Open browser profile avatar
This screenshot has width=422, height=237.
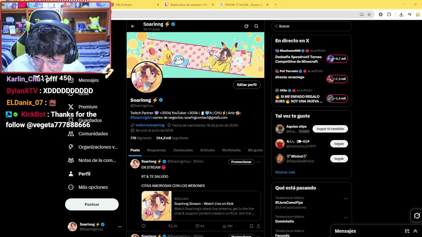point(418,14)
